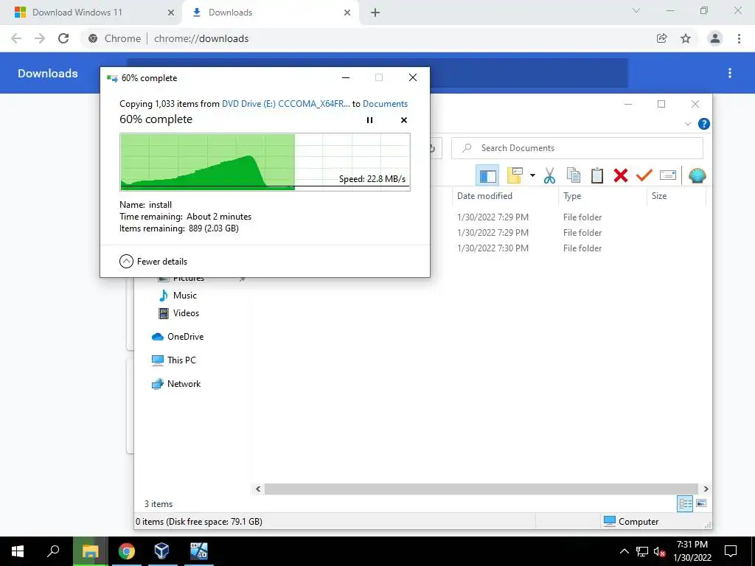Open Chrome's three-dot menu
The height and width of the screenshot is (566, 755).
(x=739, y=38)
